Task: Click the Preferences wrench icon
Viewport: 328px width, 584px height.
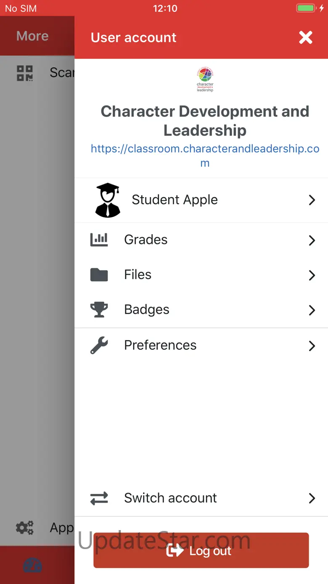Action: click(x=99, y=345)
